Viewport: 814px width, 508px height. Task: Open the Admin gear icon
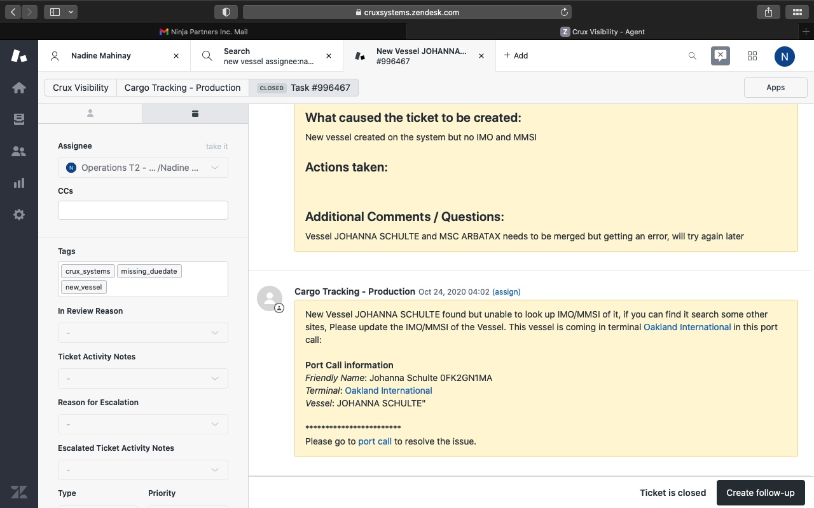(x=19, y=215)
